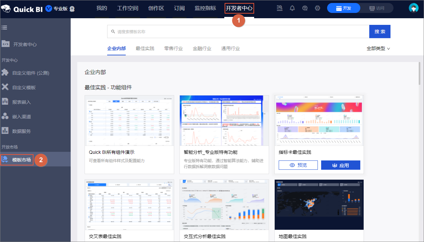Screen dimensions: 424x242
Task: Open the 创作区 menu
Action: (156, 8)
